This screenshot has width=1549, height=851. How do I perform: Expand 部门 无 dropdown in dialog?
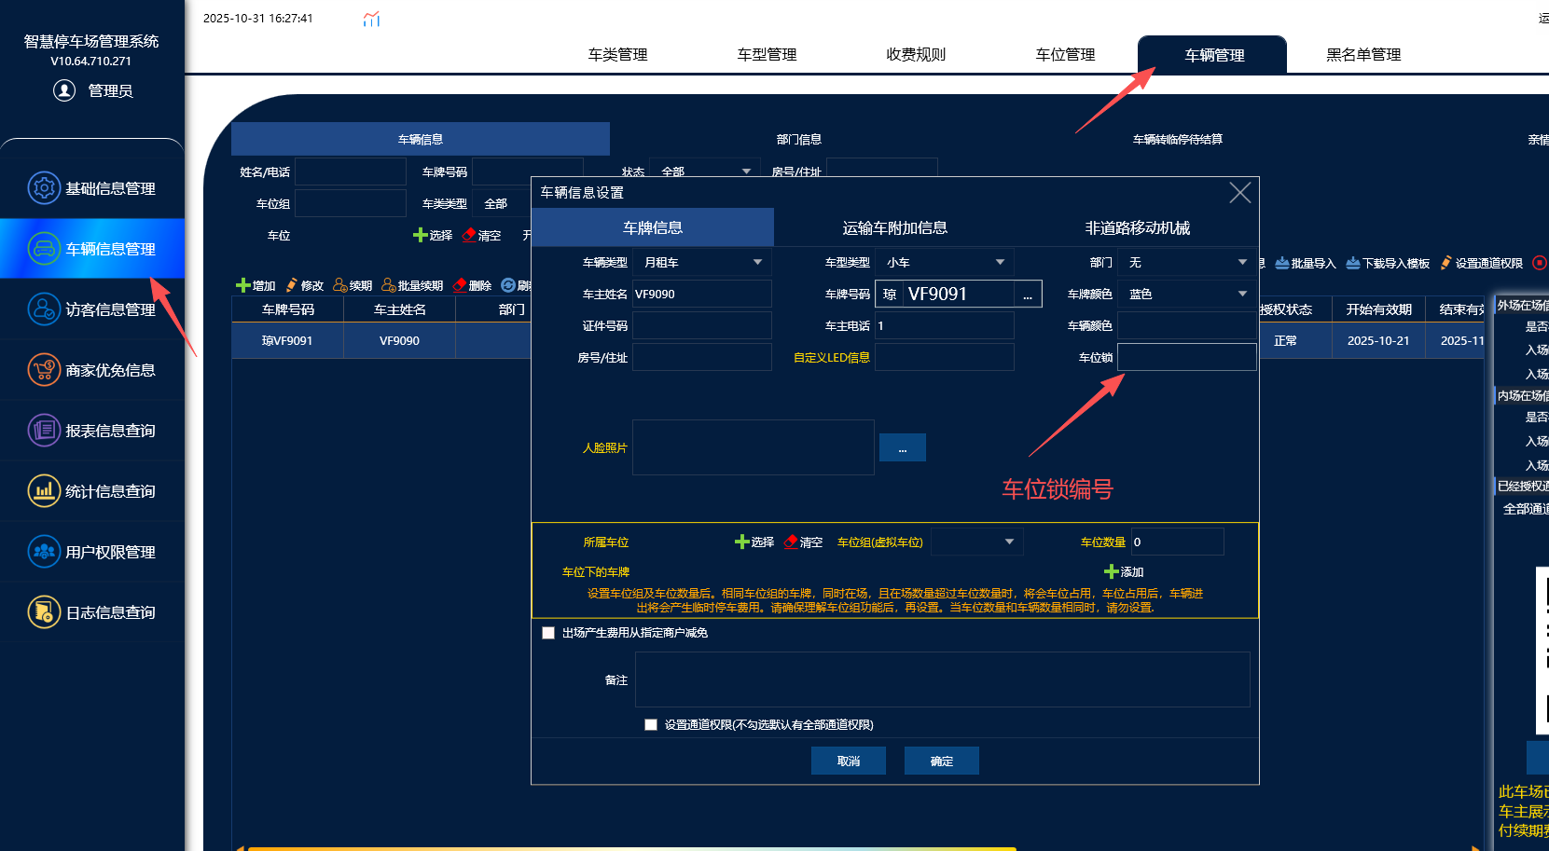[x=1242, y=263]
